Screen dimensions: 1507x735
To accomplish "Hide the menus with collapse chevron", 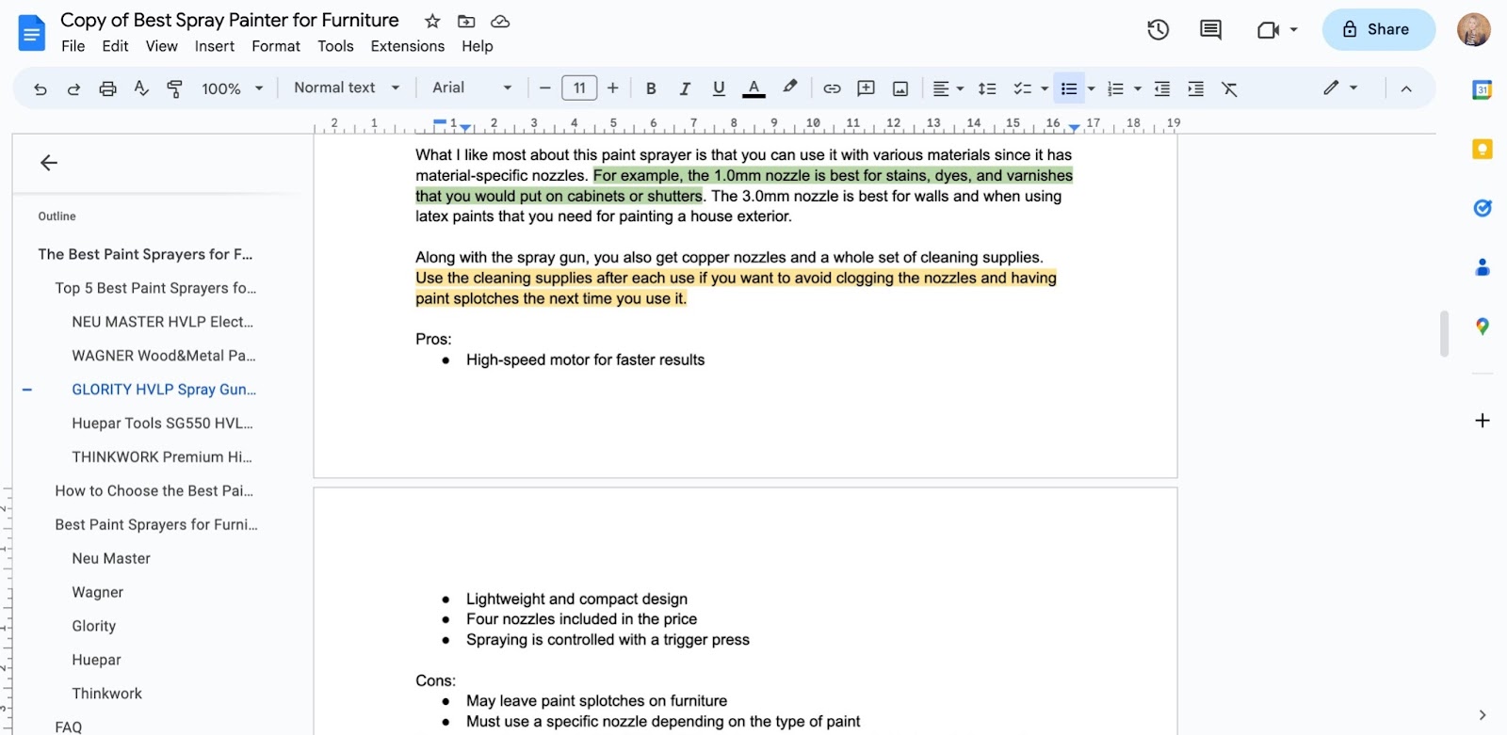I will [1406, 88].
